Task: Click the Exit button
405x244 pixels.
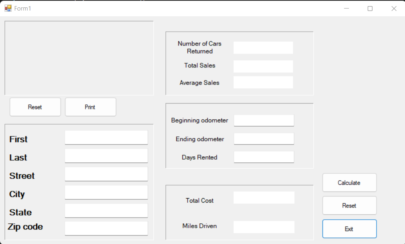Action: click(x=349, y=229)
